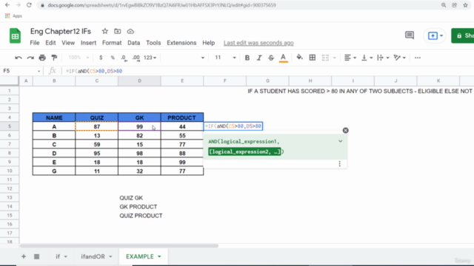Image resolution: width=474 pixels, height=266 pixels.
Task: Switch to the ifandOR sheet tab
Action: (93, 256)
